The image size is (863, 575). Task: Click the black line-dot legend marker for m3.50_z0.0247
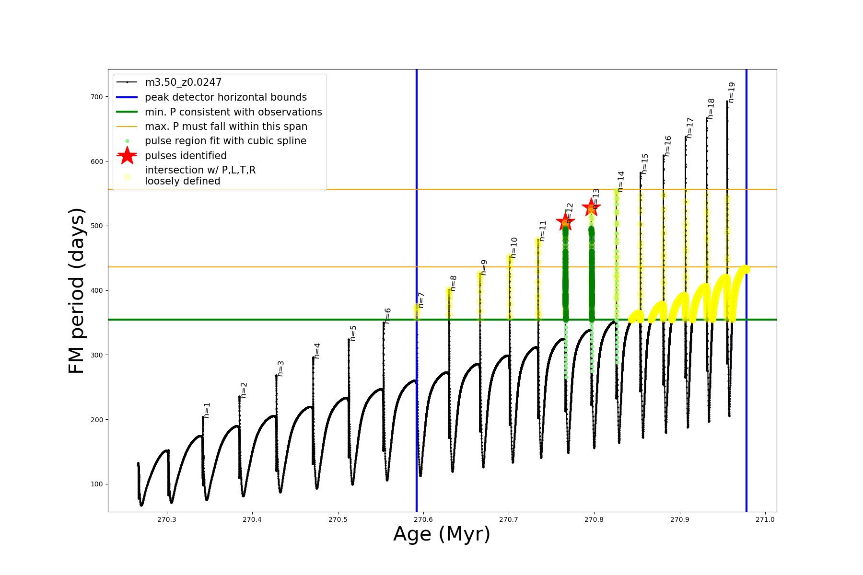(x=127, y=82)
